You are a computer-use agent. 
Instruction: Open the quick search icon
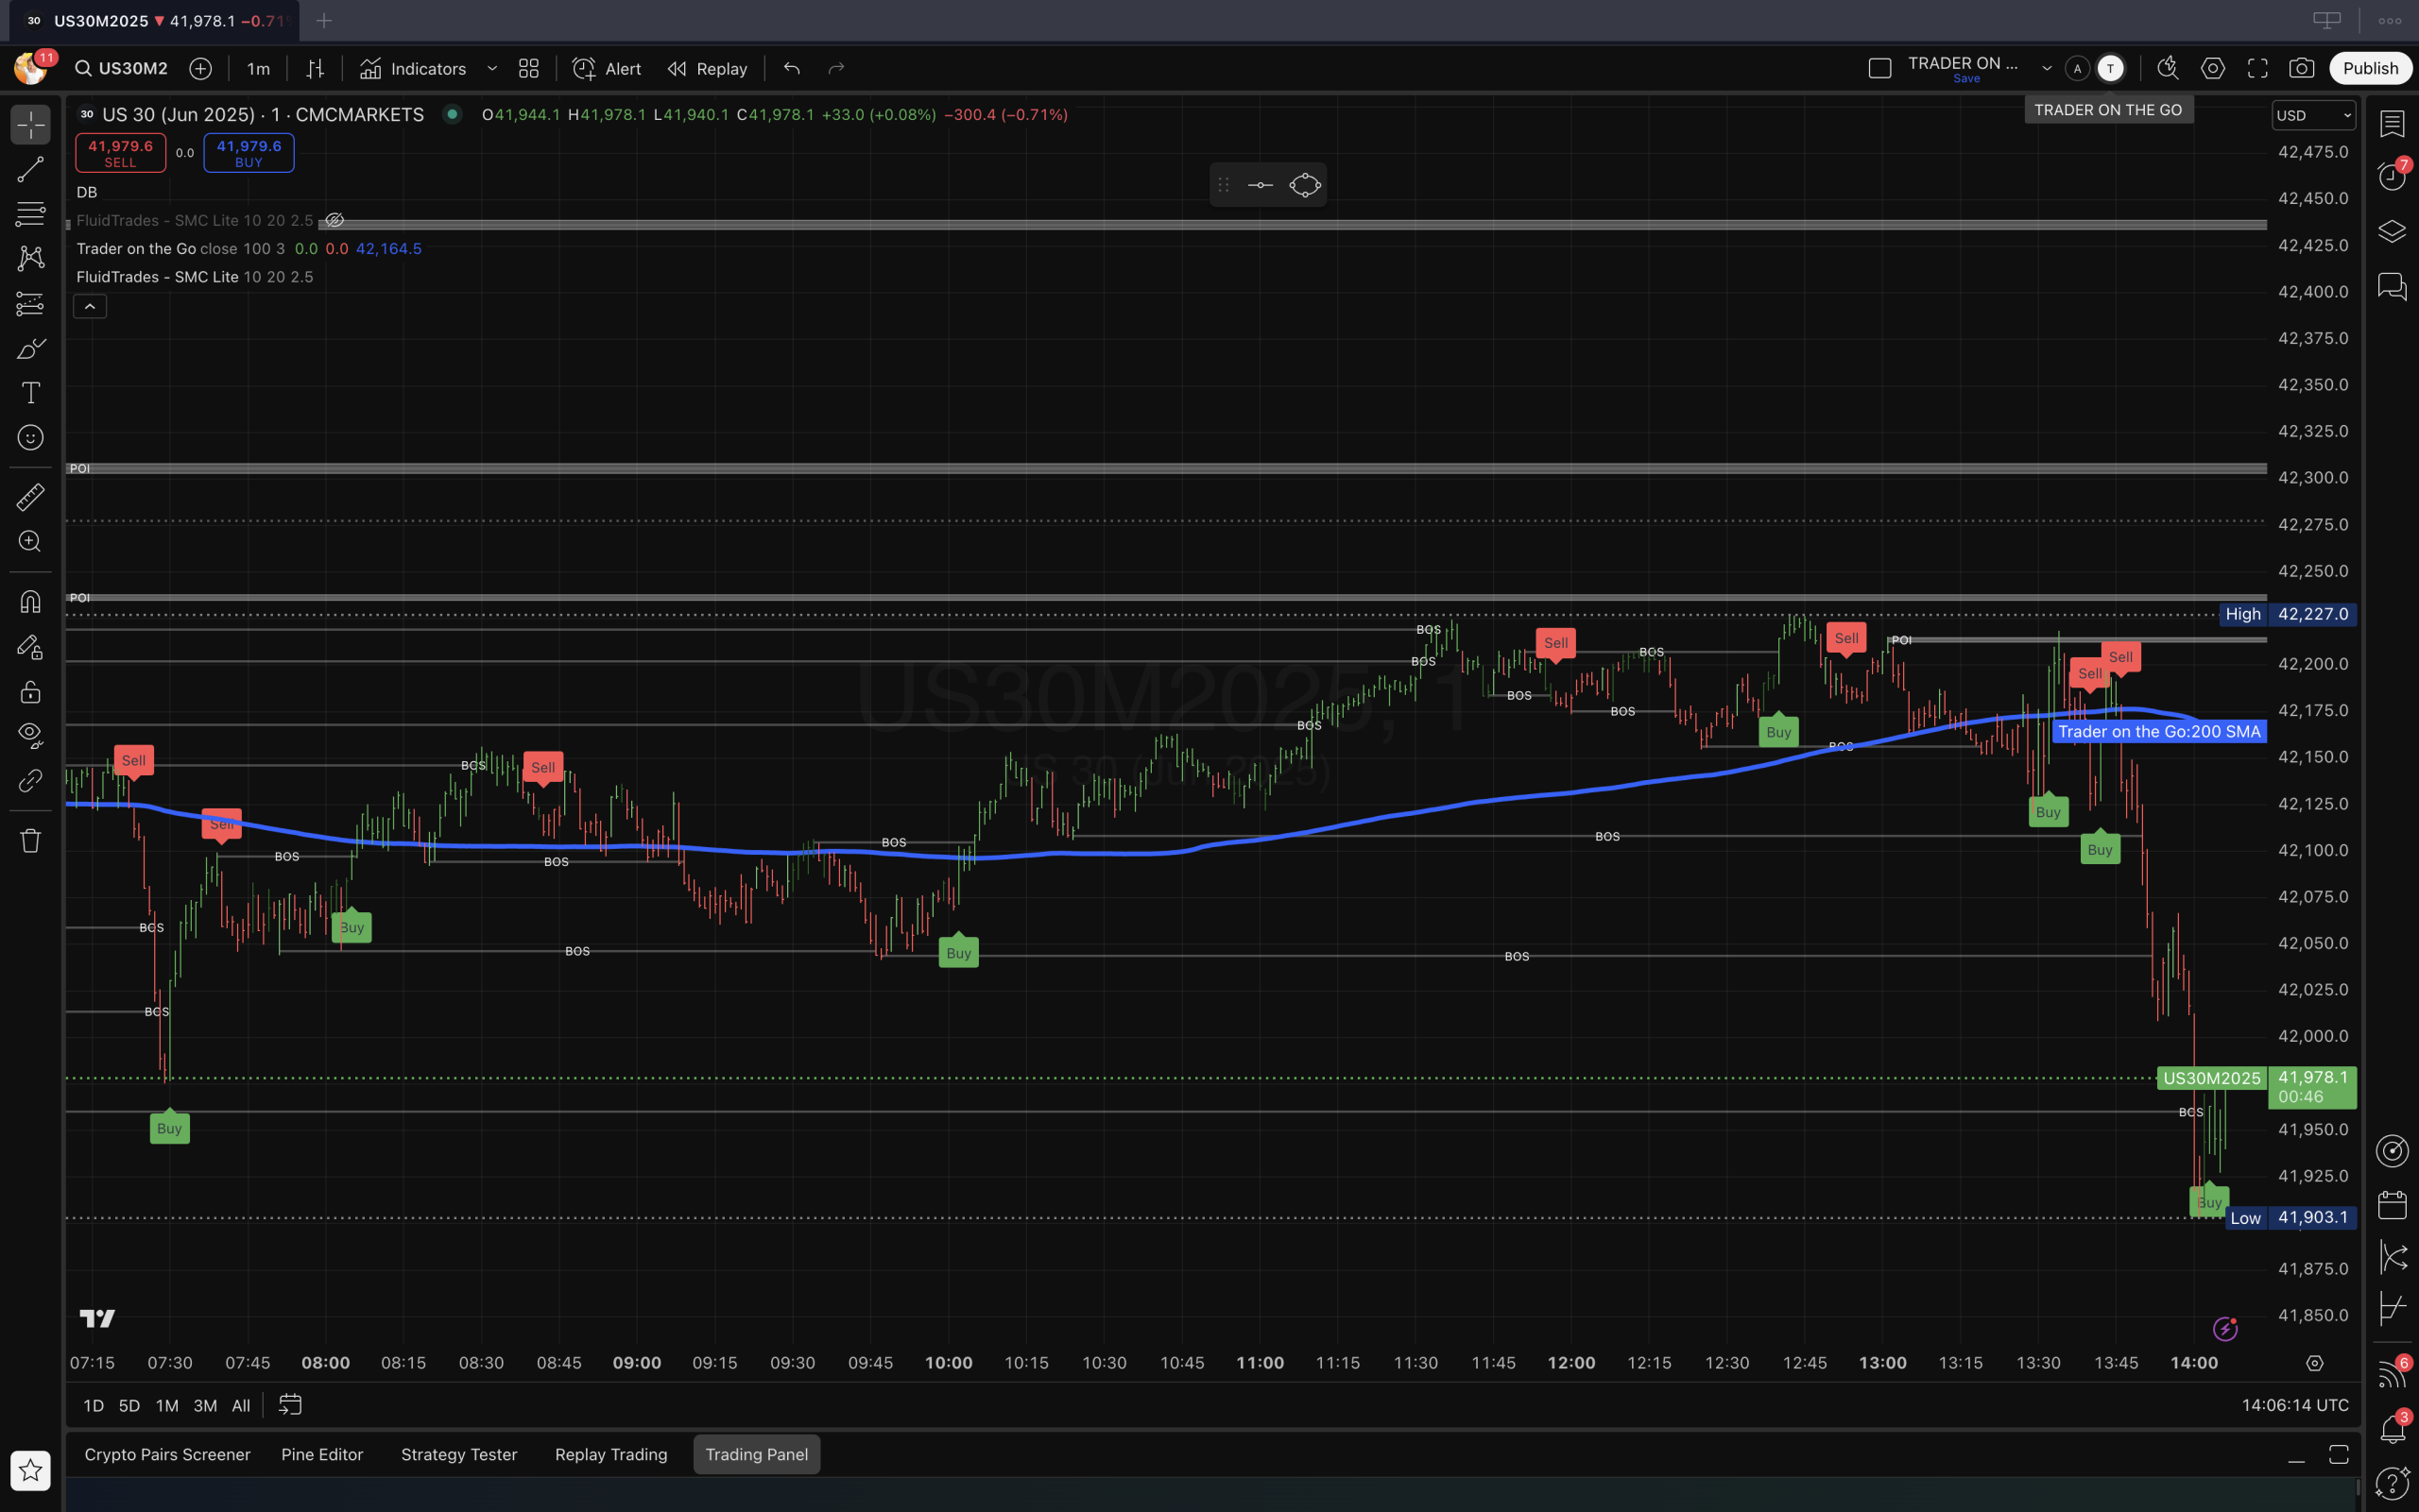(x=2167, y=68)
